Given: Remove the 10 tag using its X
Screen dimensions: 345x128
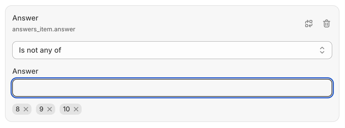Looking at the screenshot, I should pyautogui.click(x=76, y=109).
